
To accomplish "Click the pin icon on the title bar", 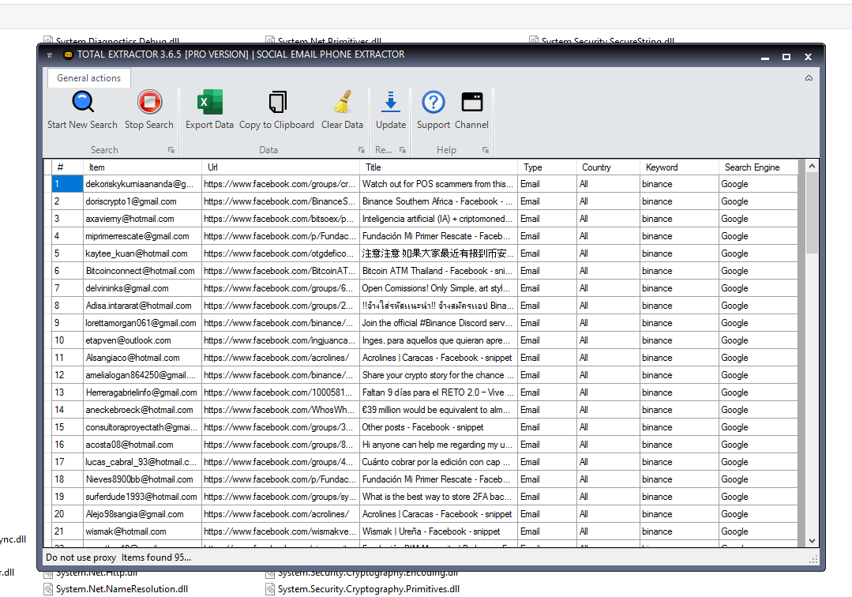I will pyautogui.click(x=49, y=54).
